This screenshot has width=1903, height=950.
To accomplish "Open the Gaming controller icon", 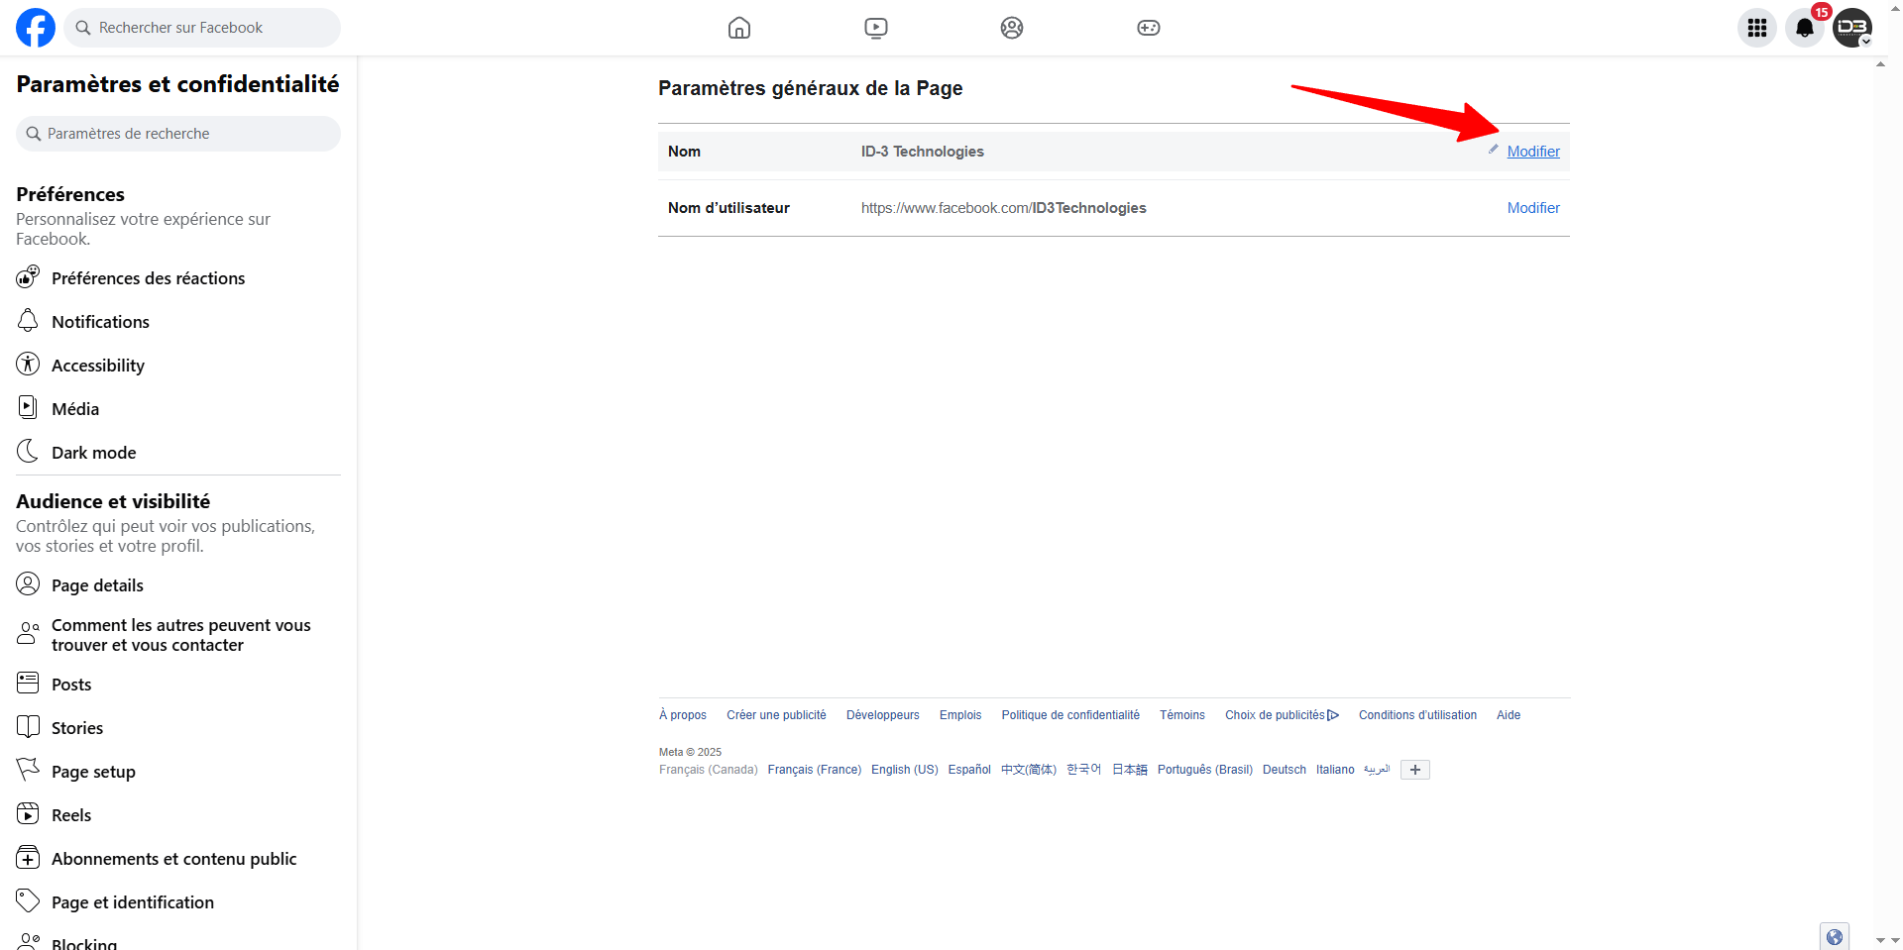I will coord(1149,28).
